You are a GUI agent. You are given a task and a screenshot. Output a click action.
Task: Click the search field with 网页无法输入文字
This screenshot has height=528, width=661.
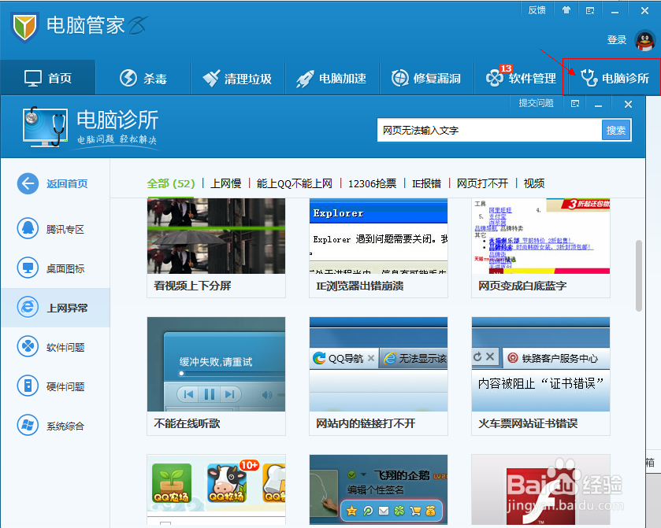489,130
